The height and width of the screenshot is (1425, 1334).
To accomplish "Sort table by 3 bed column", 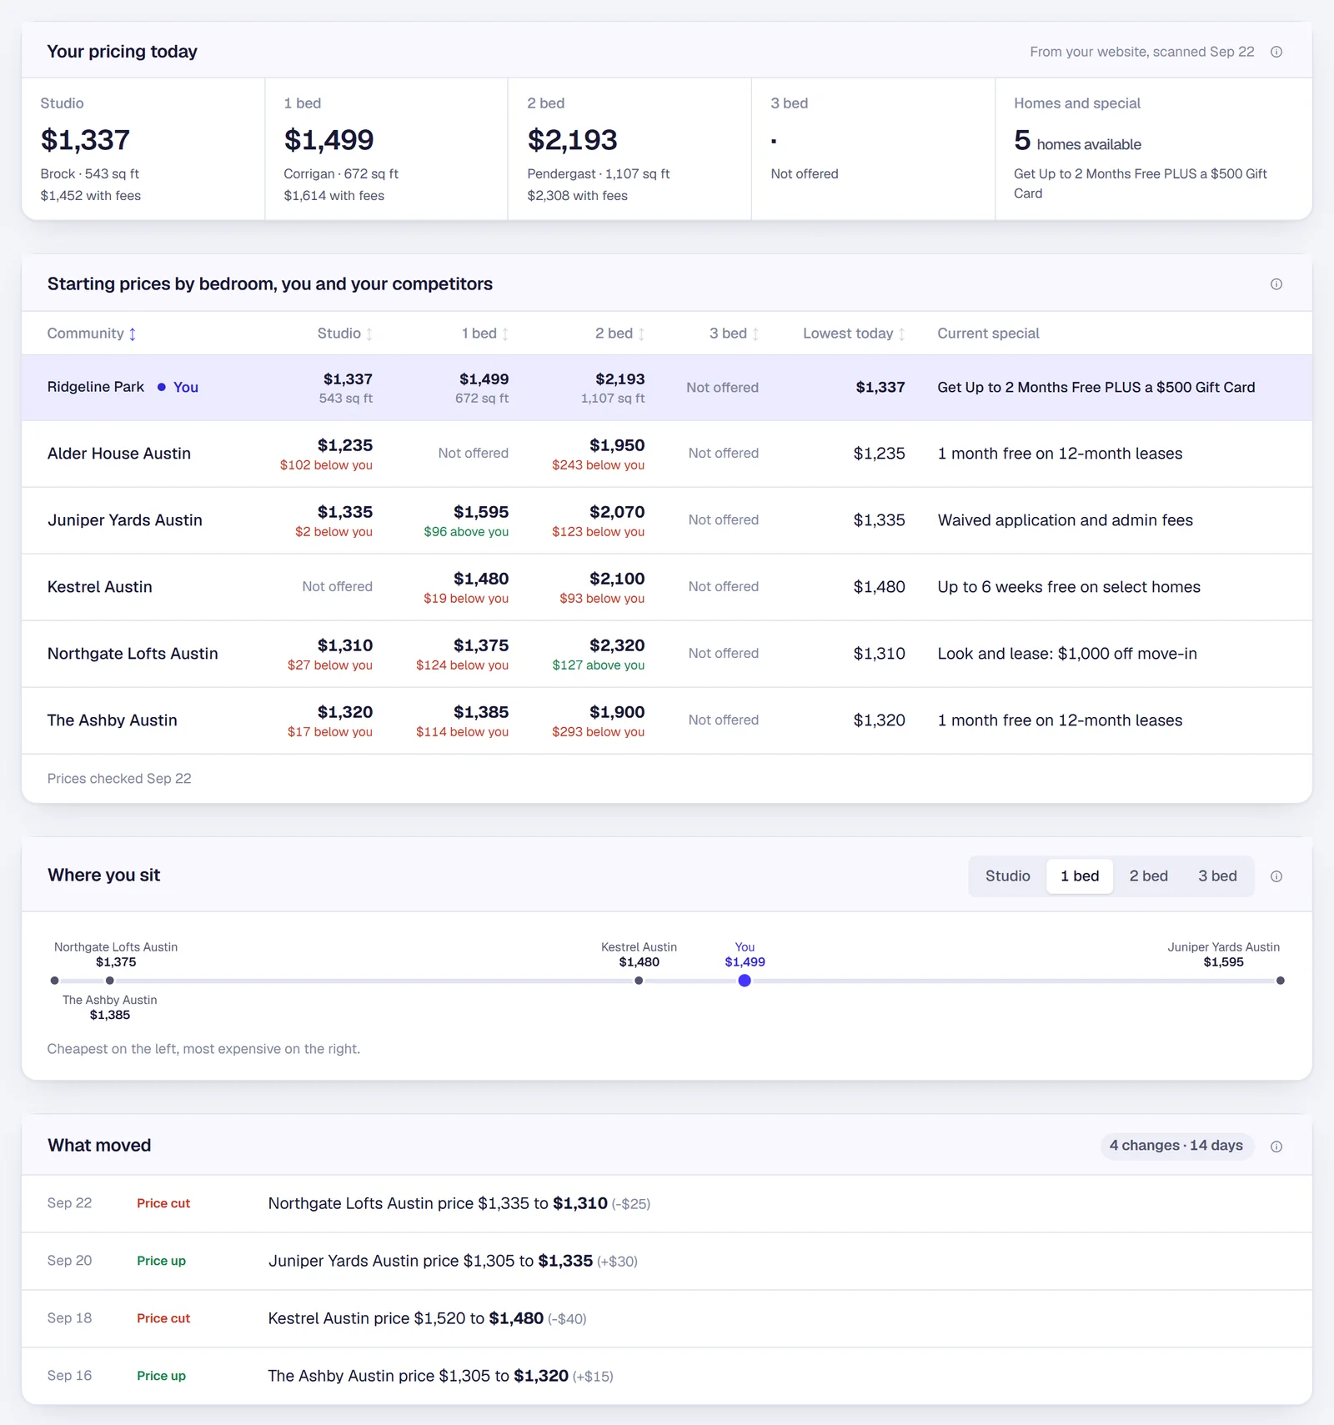I will click(x=734, y=334).
